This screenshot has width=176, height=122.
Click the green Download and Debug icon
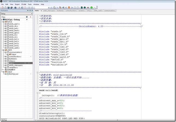92,8
